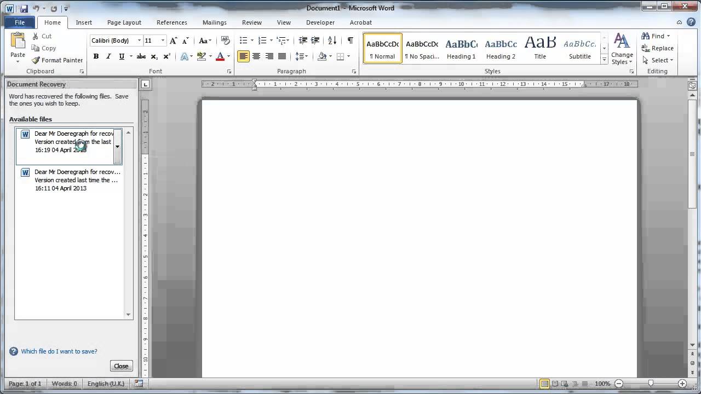Click the Multilevel List icon
Viewport: 701px width, 394px height.
281,40
